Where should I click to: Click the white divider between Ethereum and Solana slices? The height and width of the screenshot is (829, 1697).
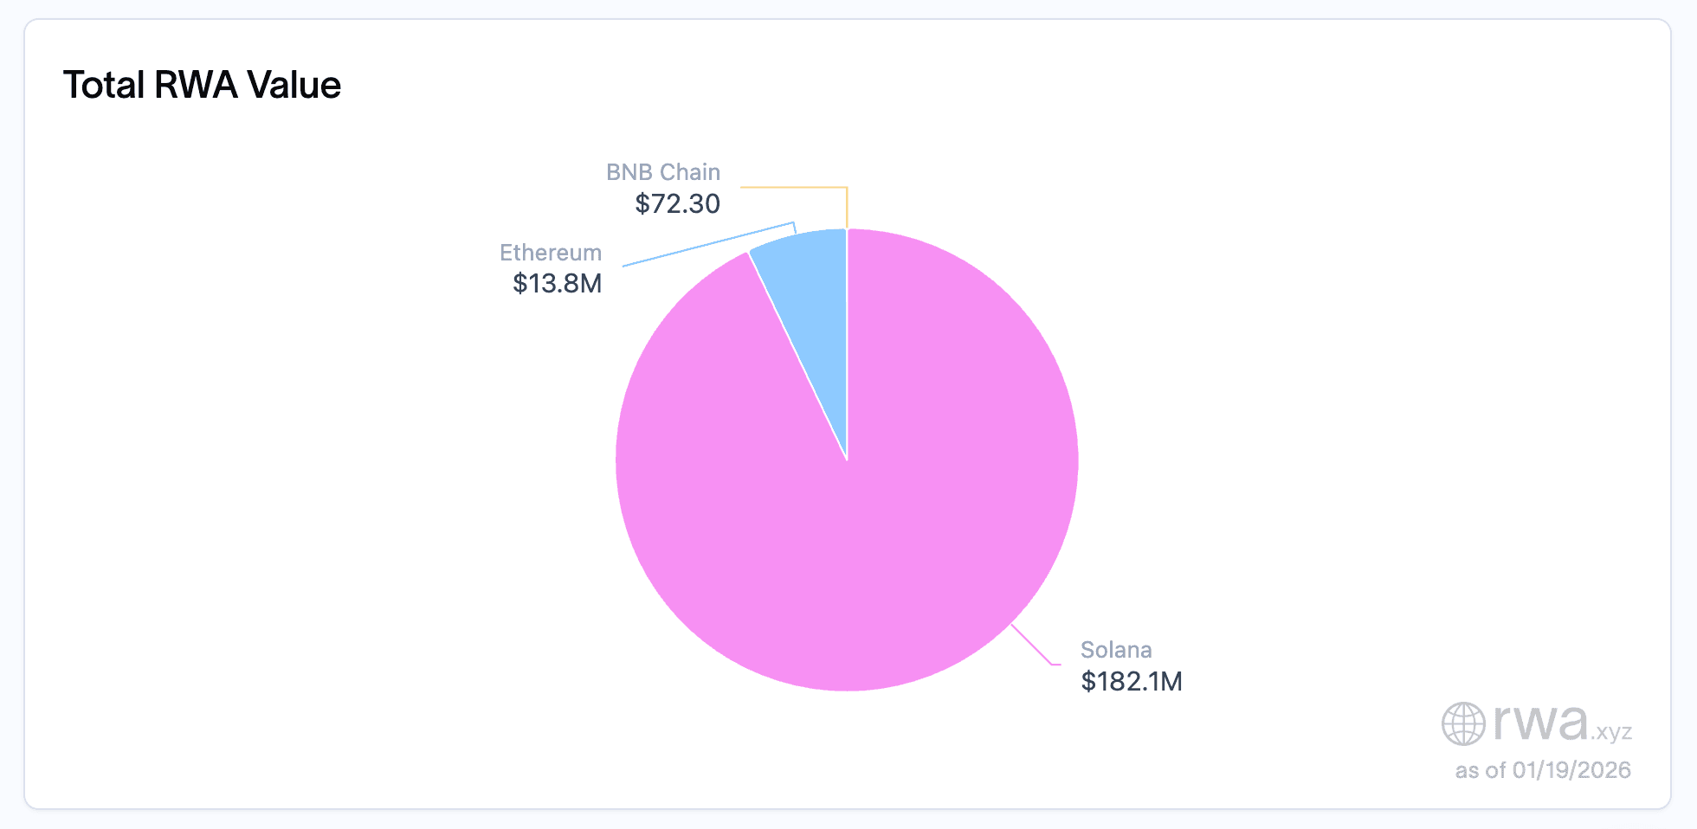coord(797,355)
